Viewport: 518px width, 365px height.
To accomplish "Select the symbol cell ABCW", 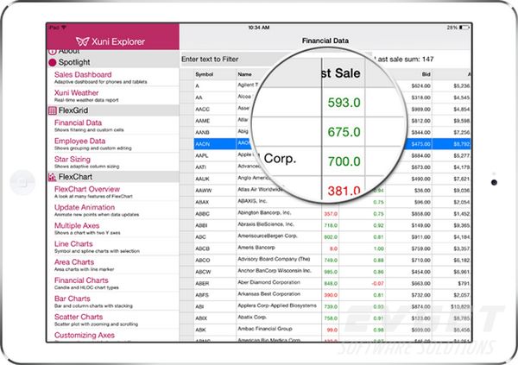I will 215,272.
